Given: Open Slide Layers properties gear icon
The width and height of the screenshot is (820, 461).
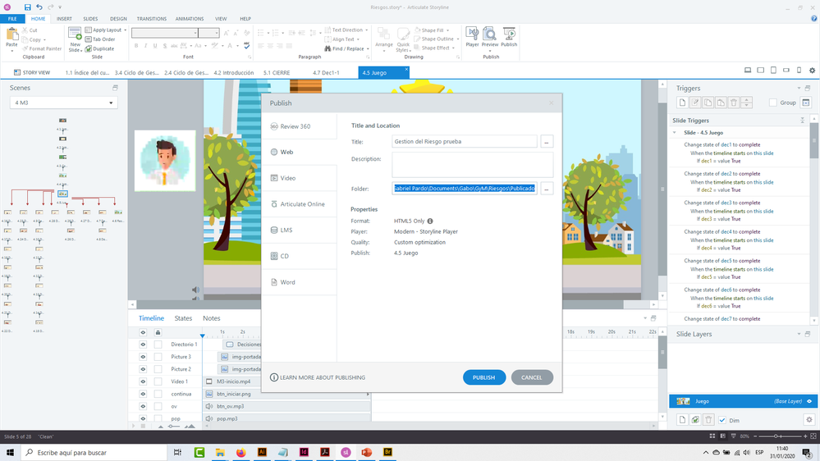Looking at the screenshot, I should [809, 420].
